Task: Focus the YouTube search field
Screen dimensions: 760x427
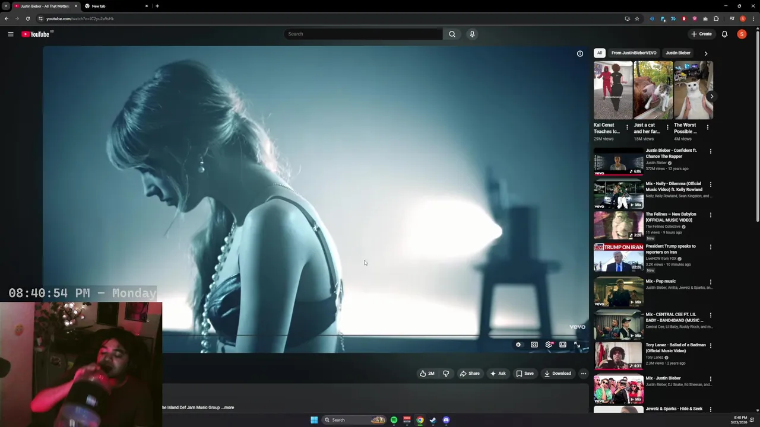Action: [363, 34]
